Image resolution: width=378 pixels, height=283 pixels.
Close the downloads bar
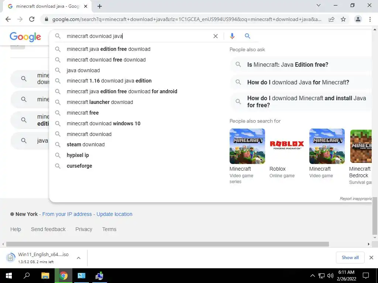[x=371, y=258]
